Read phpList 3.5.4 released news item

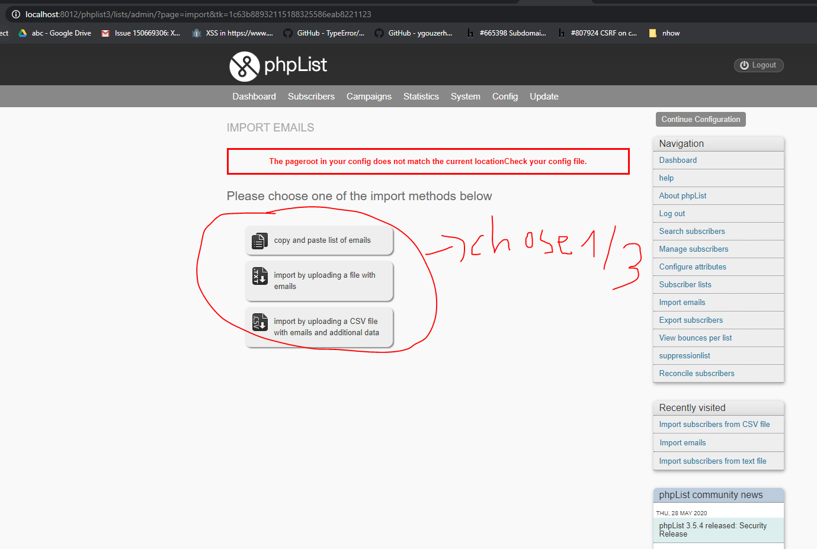[713, 529]
